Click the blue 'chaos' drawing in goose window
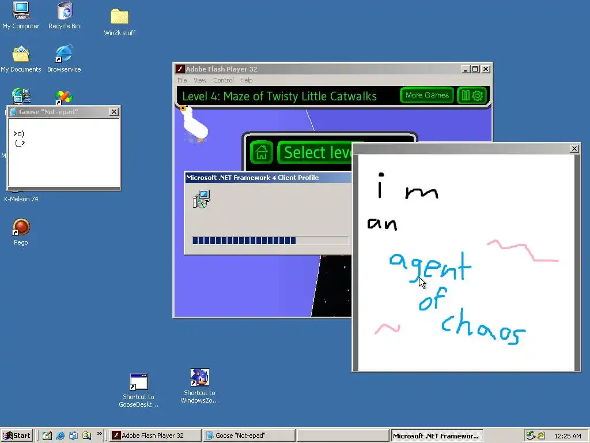This screenshot has height=443, width=590. pyautogui.click(x=483, y=326)
